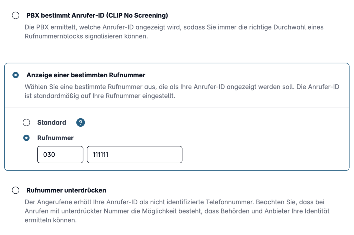
Task: Click the Rufnummer unterdrücken heading text
Action: [66, 190]
